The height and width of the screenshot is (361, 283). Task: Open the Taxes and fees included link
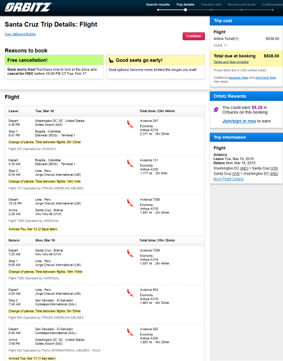[231, 62]
